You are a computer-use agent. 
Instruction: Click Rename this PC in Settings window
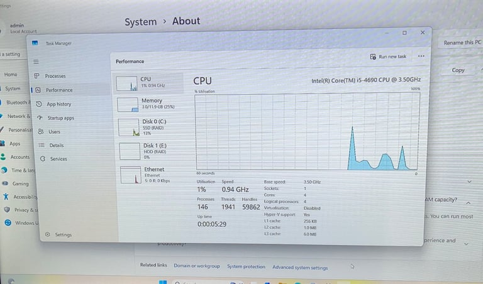461,43
